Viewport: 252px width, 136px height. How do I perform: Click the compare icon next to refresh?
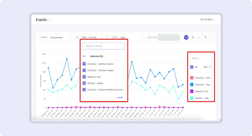click(193, 37)
